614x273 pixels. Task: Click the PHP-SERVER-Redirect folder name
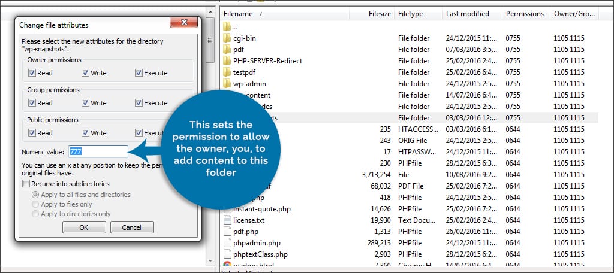pyautogui.click(x=268, y=60)
